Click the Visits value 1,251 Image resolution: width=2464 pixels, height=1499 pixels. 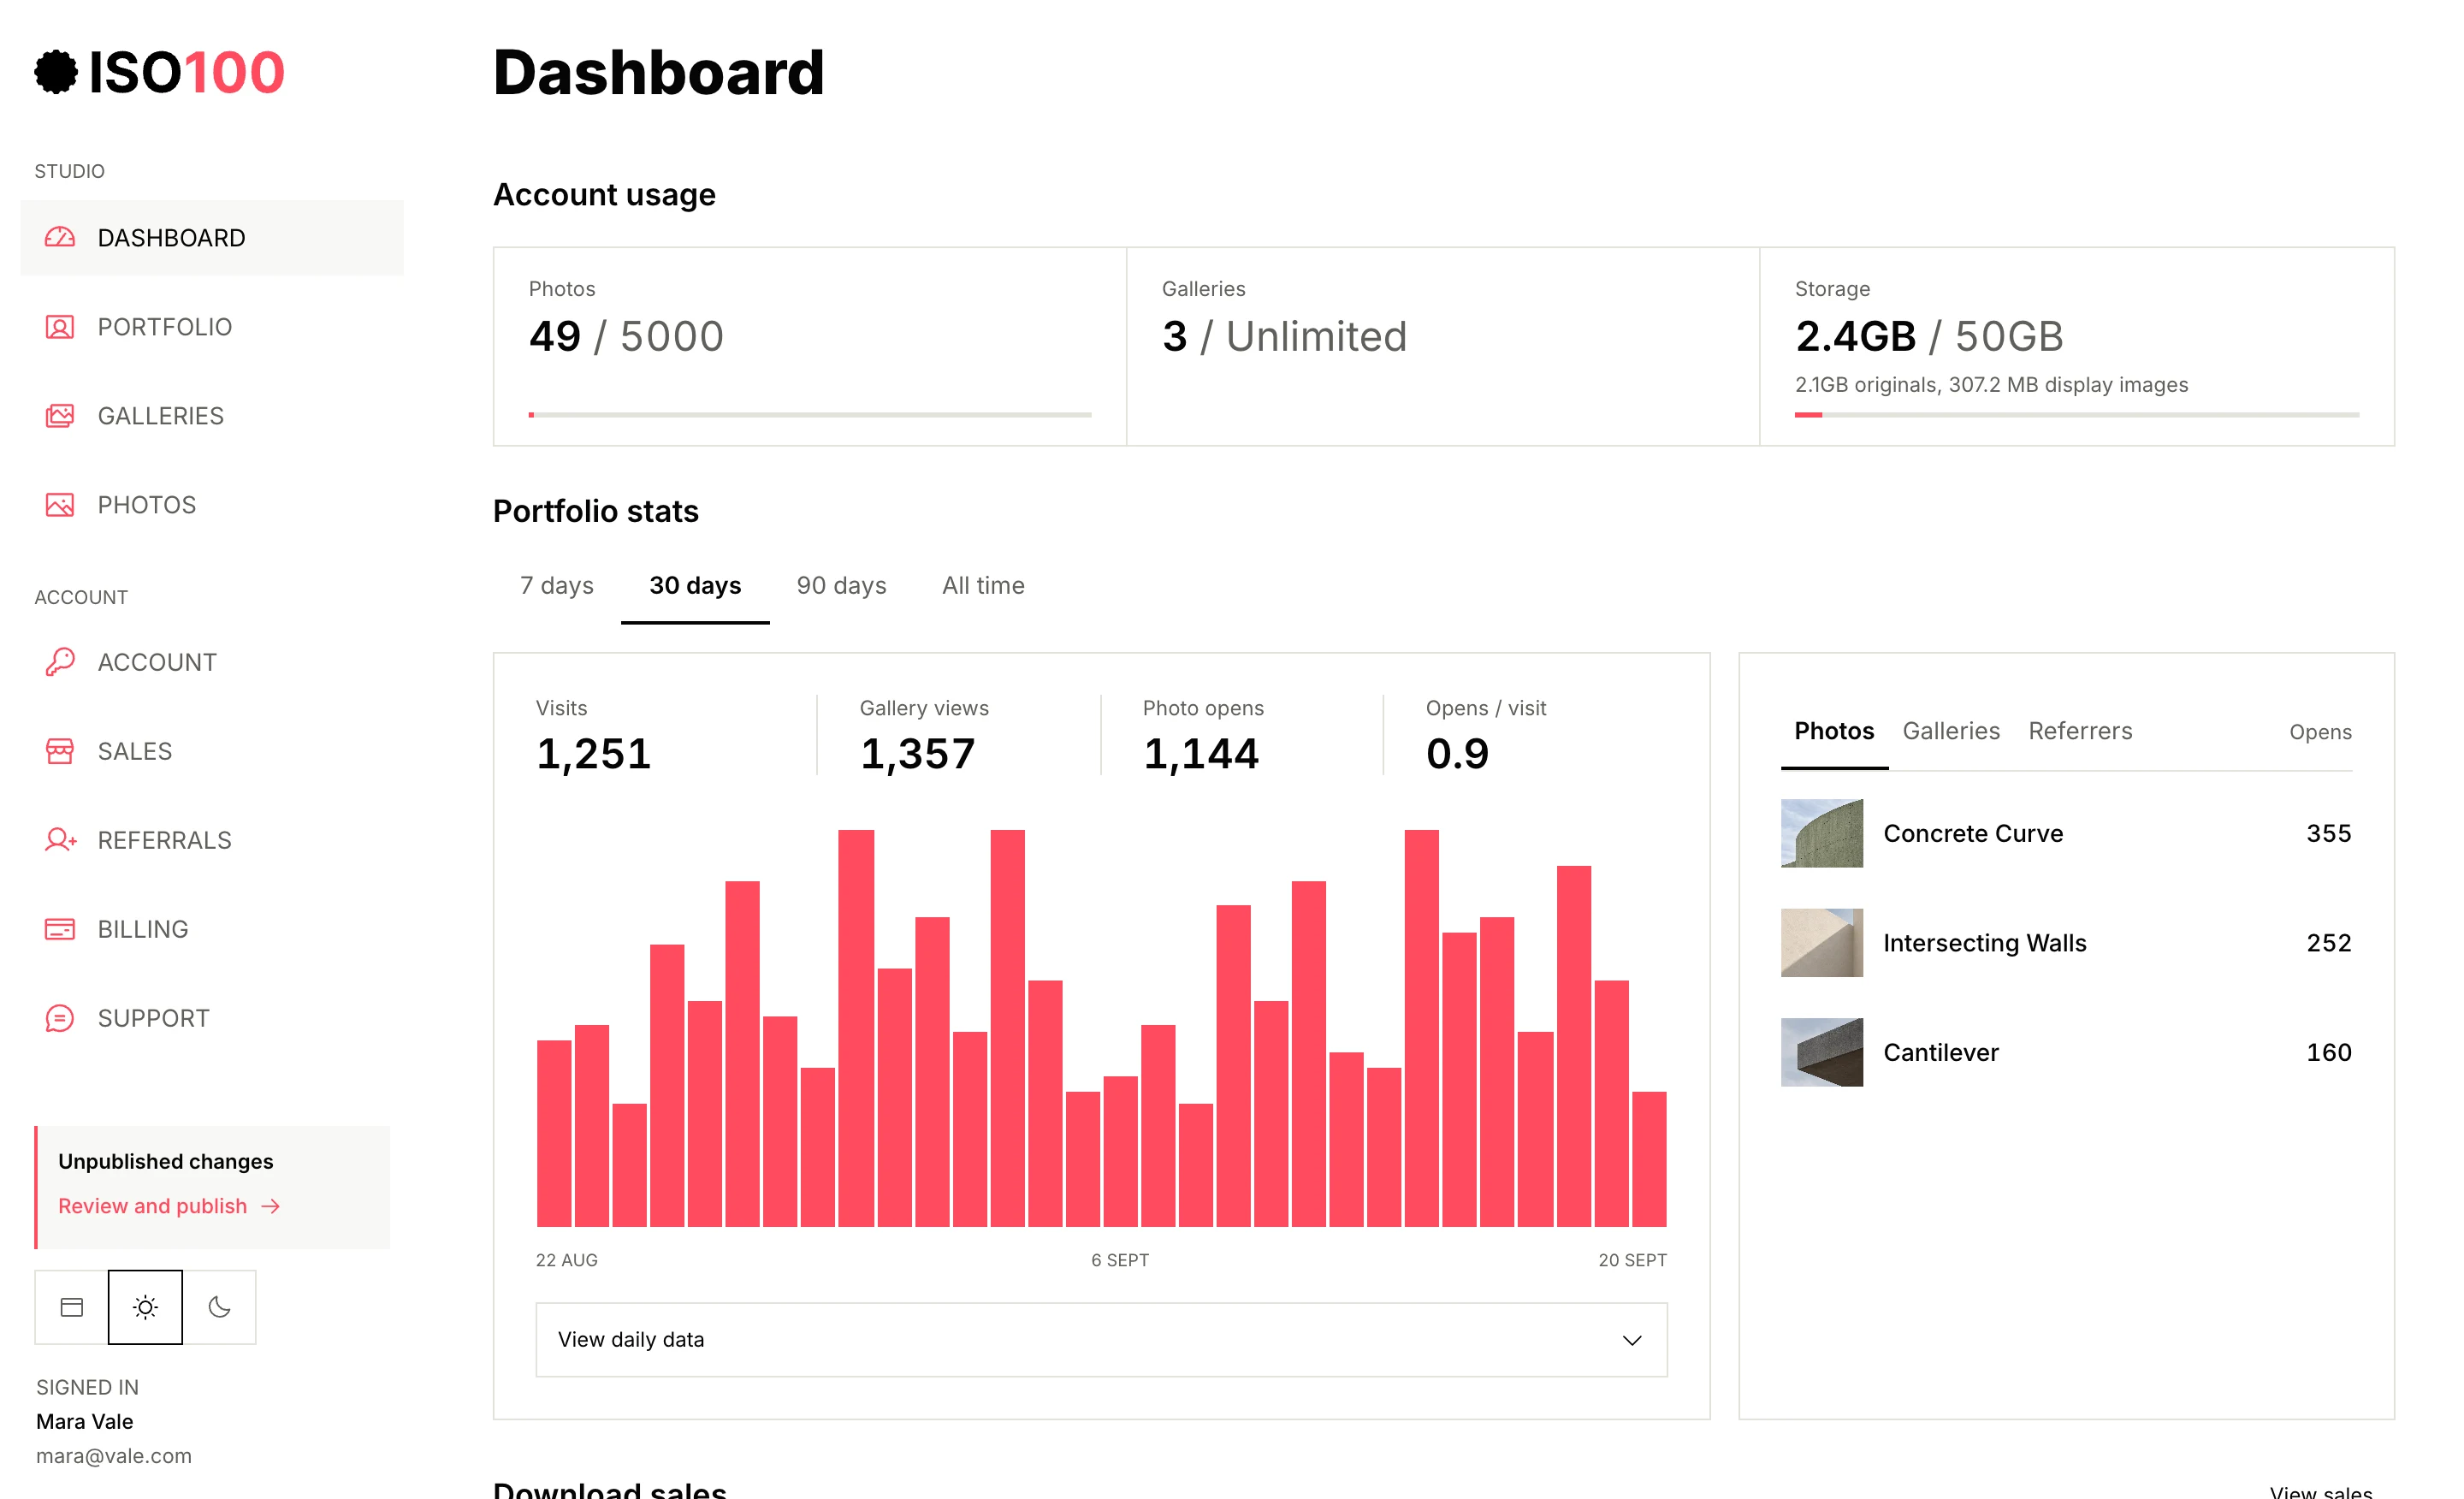594,753
